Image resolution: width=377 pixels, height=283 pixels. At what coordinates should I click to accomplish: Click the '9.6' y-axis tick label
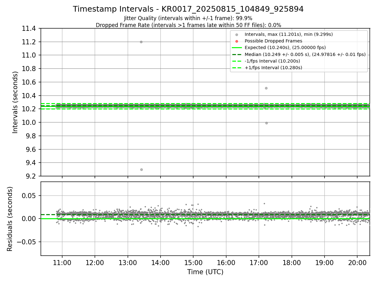click(31, 149)
